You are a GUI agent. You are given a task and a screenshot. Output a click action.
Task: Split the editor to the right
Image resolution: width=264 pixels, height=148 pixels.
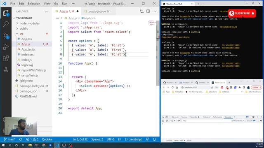pos(148,11)
